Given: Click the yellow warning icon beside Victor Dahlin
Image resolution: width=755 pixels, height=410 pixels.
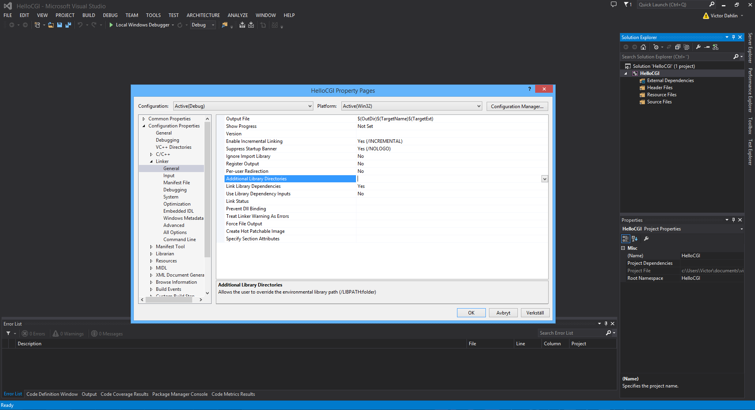Looking at the screenshot, I should pos(706,16).
